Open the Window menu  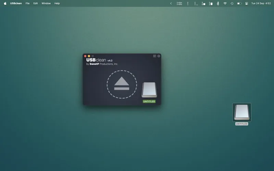[46, 3]
